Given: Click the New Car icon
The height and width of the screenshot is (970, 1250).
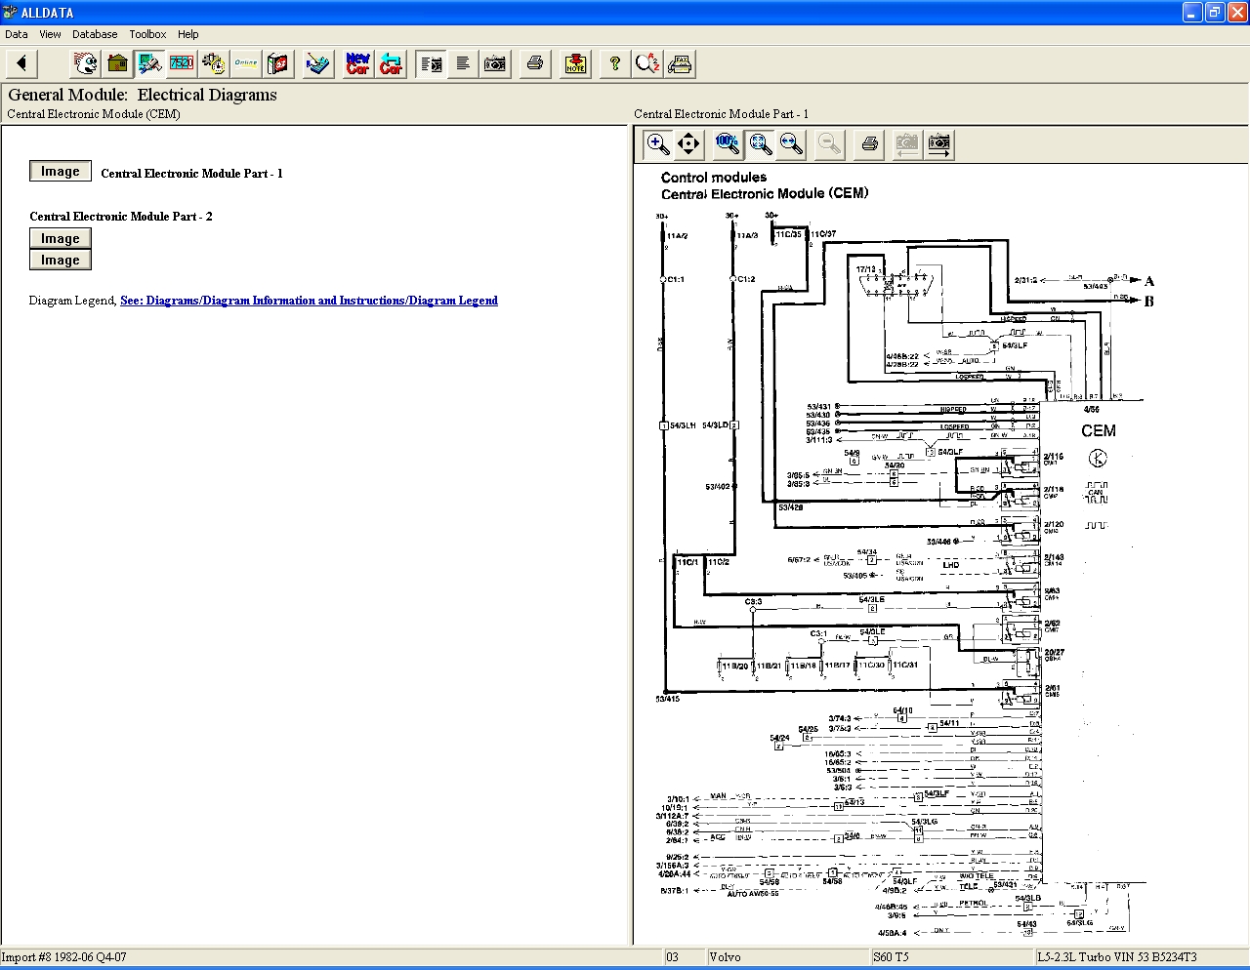Looking at the screenshot, I should 358,64.
